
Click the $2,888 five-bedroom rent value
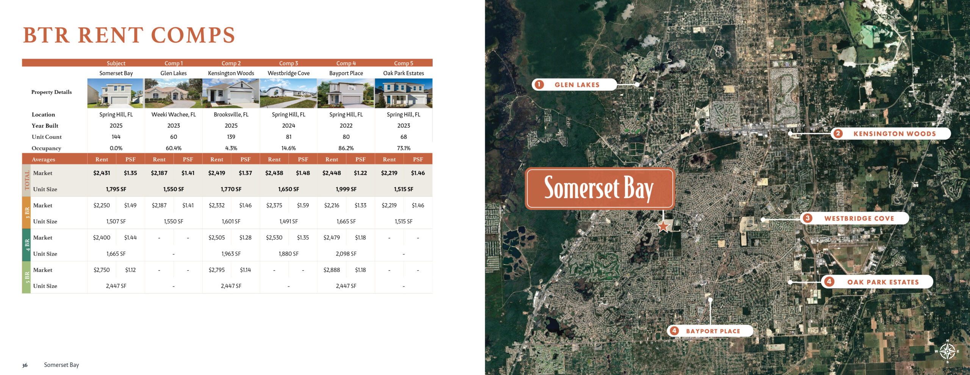[332, 270]
